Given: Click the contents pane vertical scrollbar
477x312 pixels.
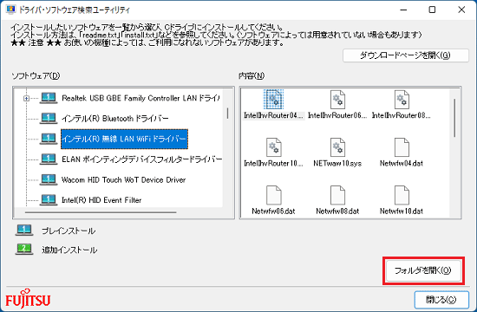Looking at the screenshot, I should [454, 118].
